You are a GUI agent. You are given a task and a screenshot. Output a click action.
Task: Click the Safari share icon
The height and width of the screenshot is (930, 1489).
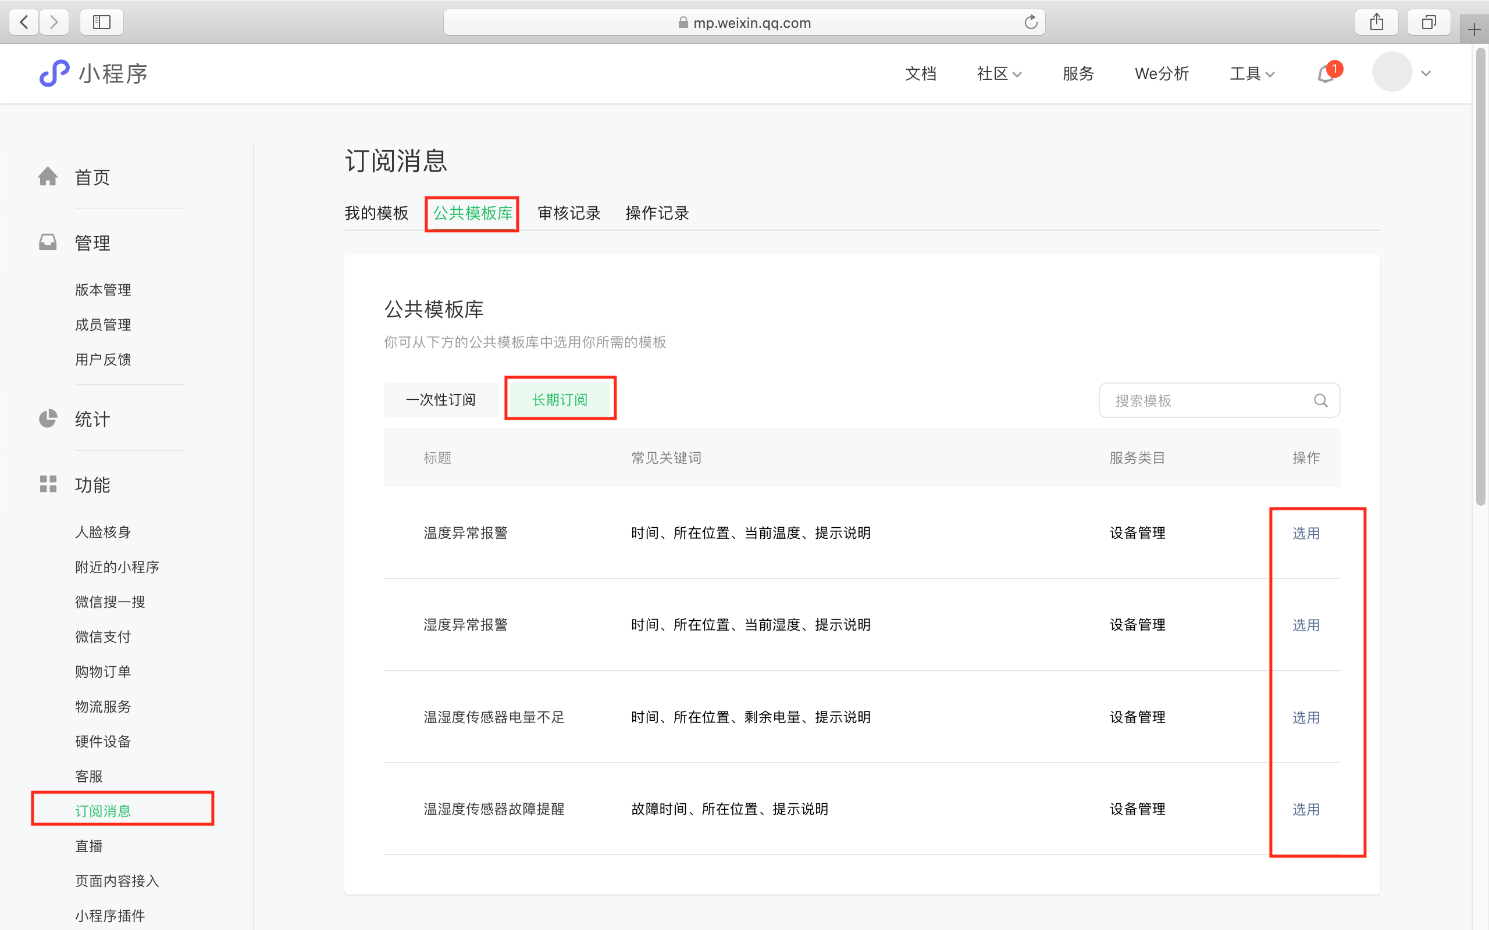pos(1376,23)
